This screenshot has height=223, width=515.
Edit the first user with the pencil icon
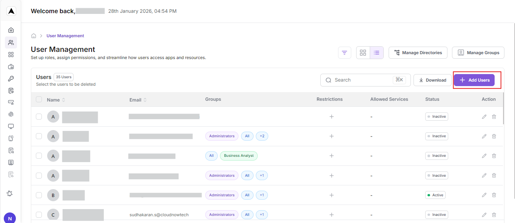click(x=484, y=116)
